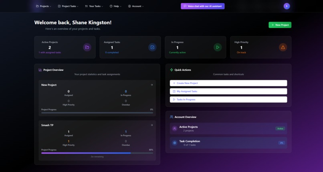Click the Smash TP progress bar
The image size is (323, 172).
point(97,153)
